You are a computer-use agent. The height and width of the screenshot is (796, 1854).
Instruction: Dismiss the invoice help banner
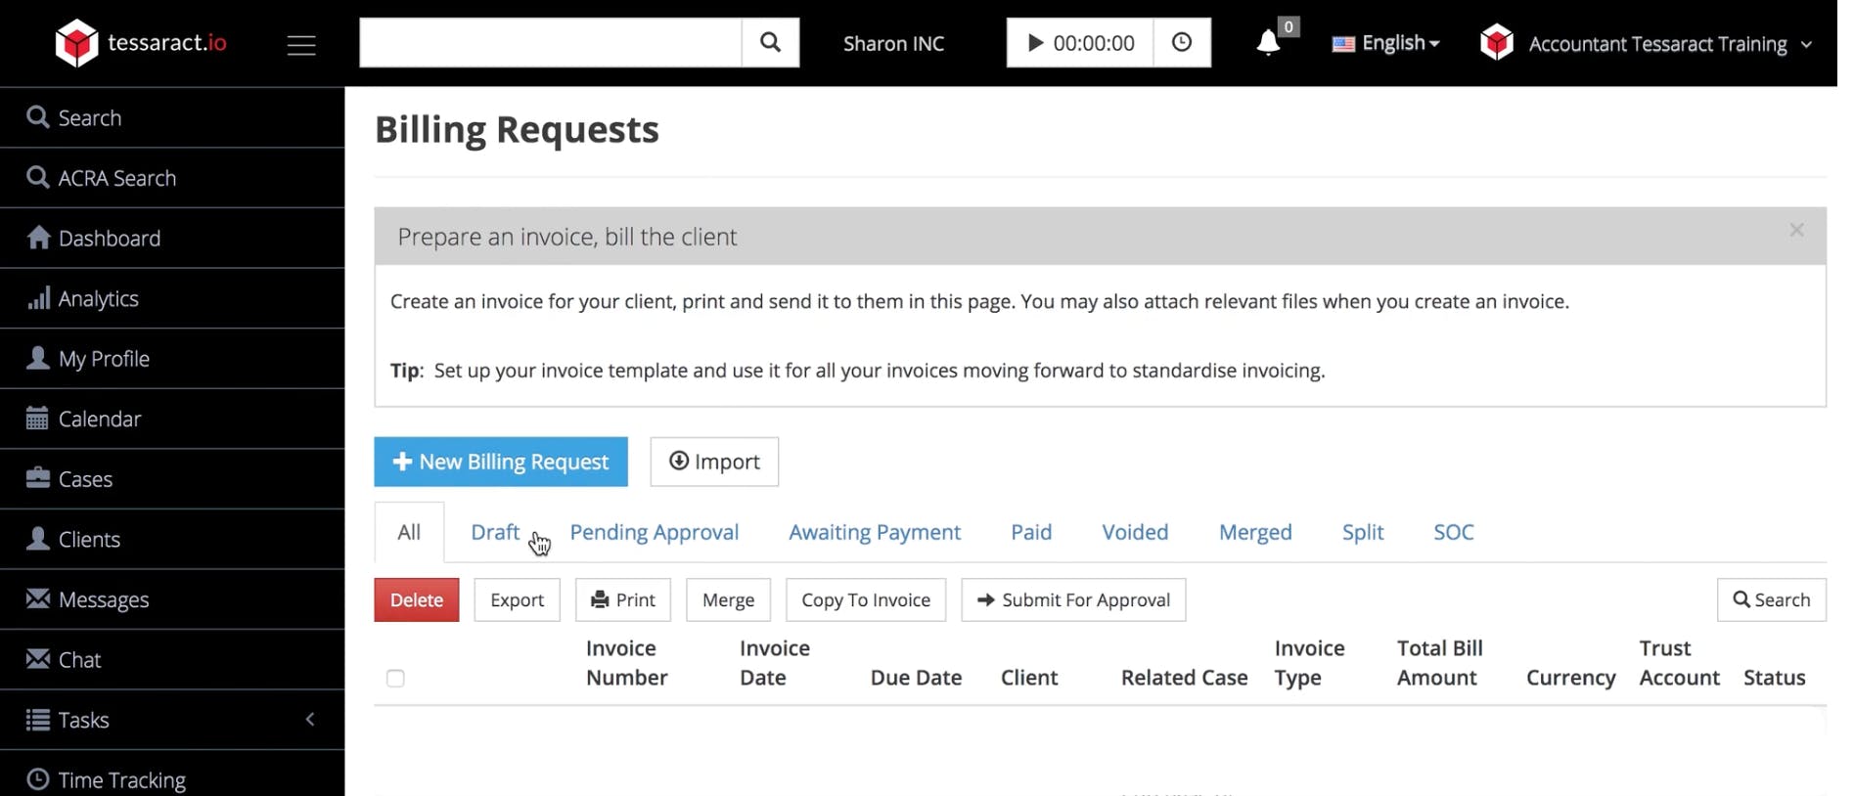[1796, 230]
